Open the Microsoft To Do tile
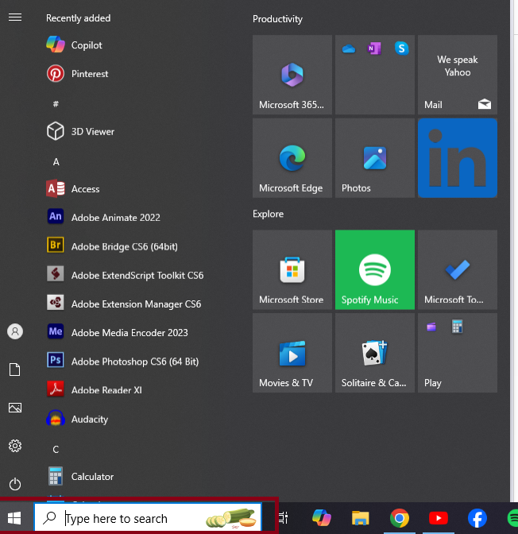Image resolution: width=518 pixels, height=534 pixels. (458, 269)
